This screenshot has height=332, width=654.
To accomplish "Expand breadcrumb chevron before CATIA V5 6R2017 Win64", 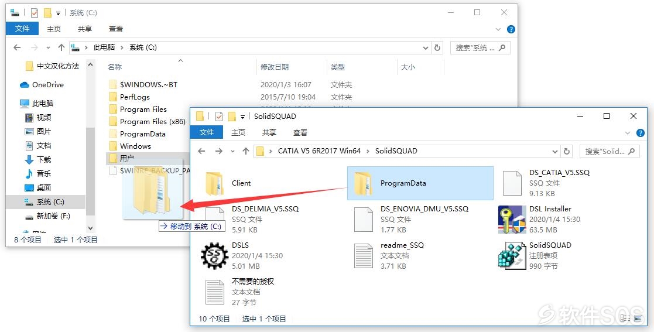I will [x=271, y=151].
